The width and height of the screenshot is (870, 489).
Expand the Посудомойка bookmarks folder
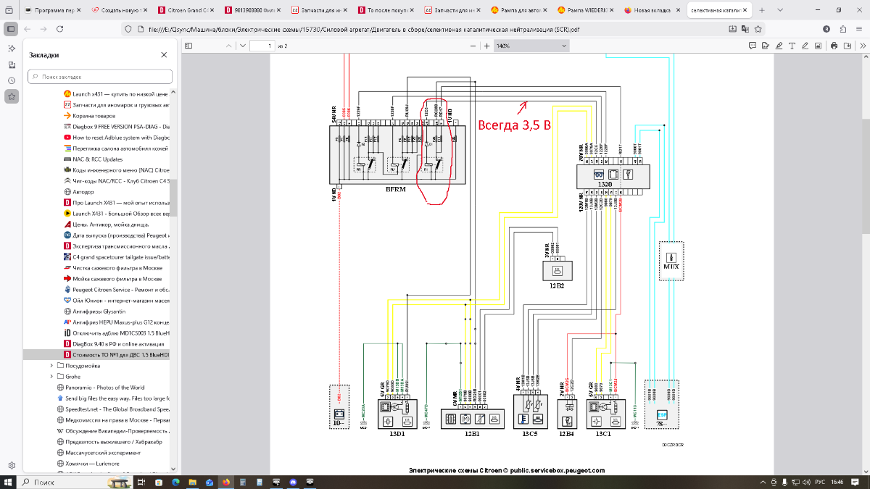(x=51, y=366)
